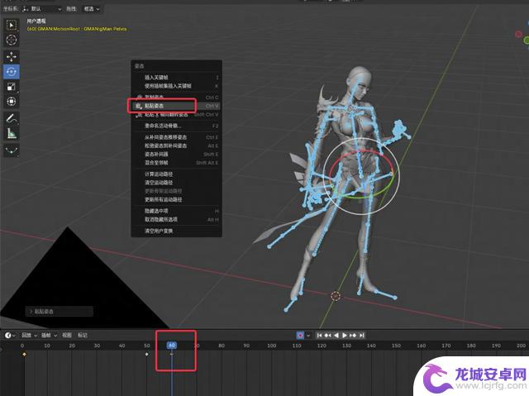
Task: Choose 清空运动路径 menu entry
Action: tap(176, 182)
